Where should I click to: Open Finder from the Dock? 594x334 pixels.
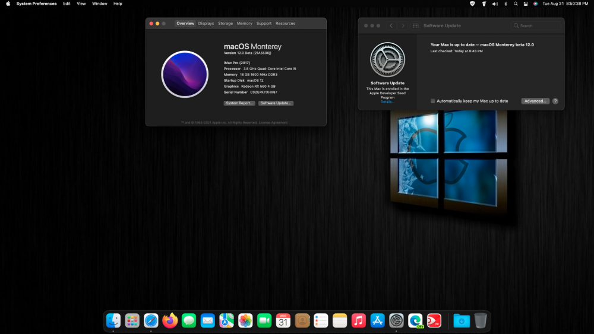pyautogui.click(x=113, y=321)
